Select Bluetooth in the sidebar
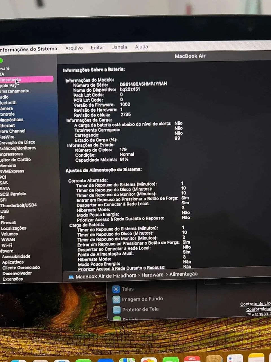Image resolution: width=271 pixels, height=362 pixels. 8,103
